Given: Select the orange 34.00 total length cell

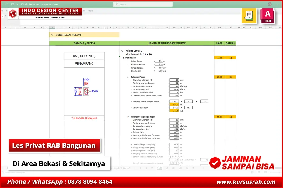Looking at the screenshot, I should [x=174, y=105].
